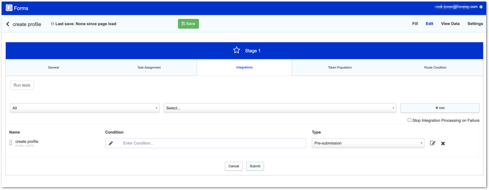Go back using the left chevron arrow

8,24
